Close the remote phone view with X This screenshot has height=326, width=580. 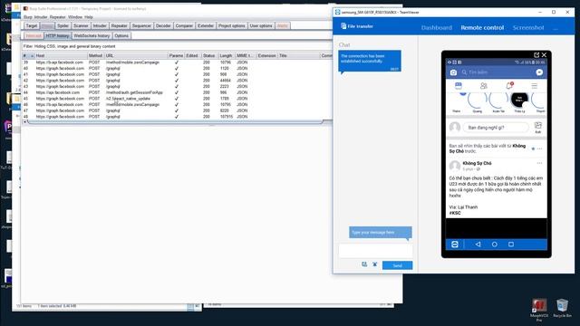(544, 54)
